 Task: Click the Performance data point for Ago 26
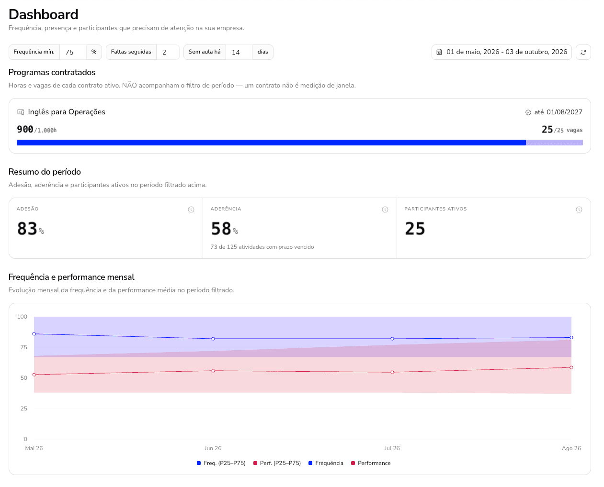coord(571,367)
